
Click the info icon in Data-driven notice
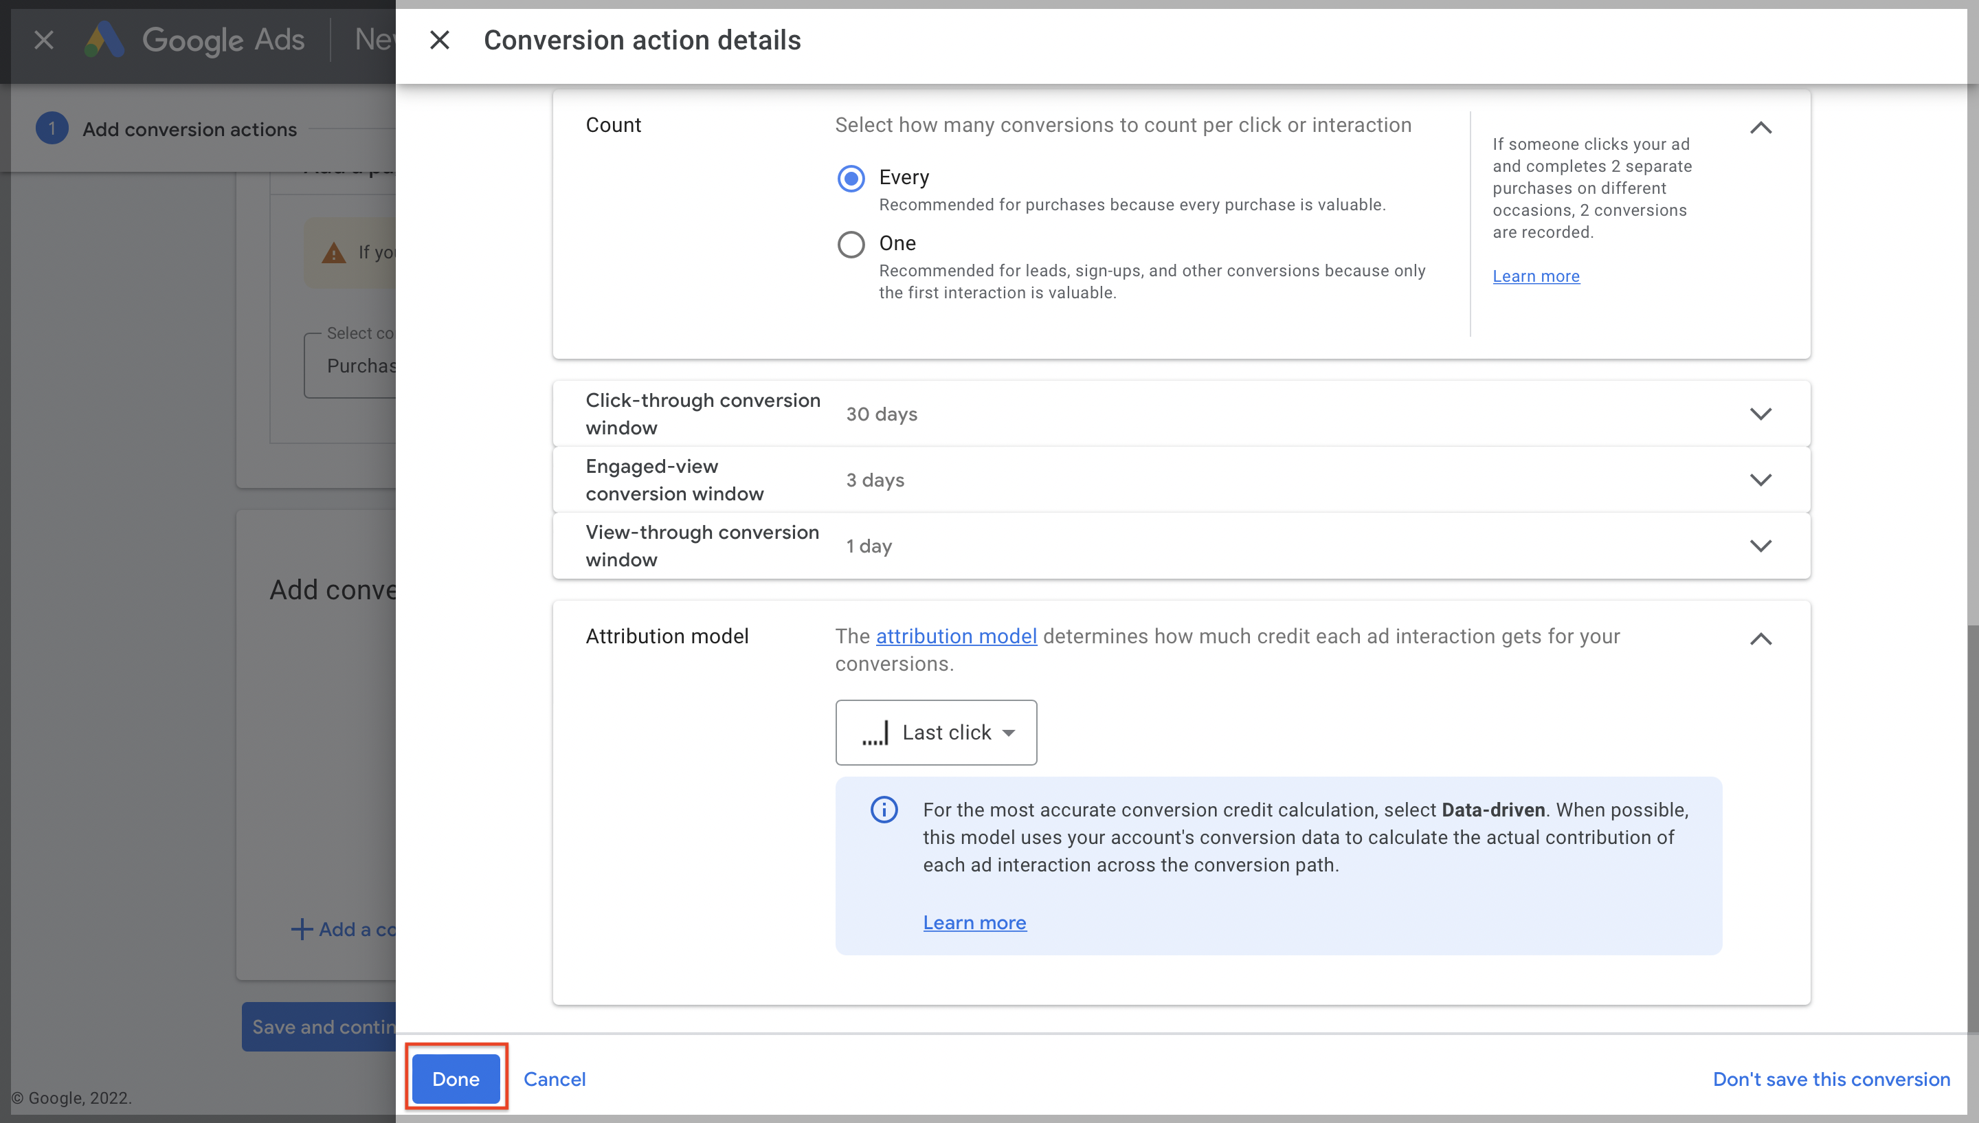(x=884, y=810)
